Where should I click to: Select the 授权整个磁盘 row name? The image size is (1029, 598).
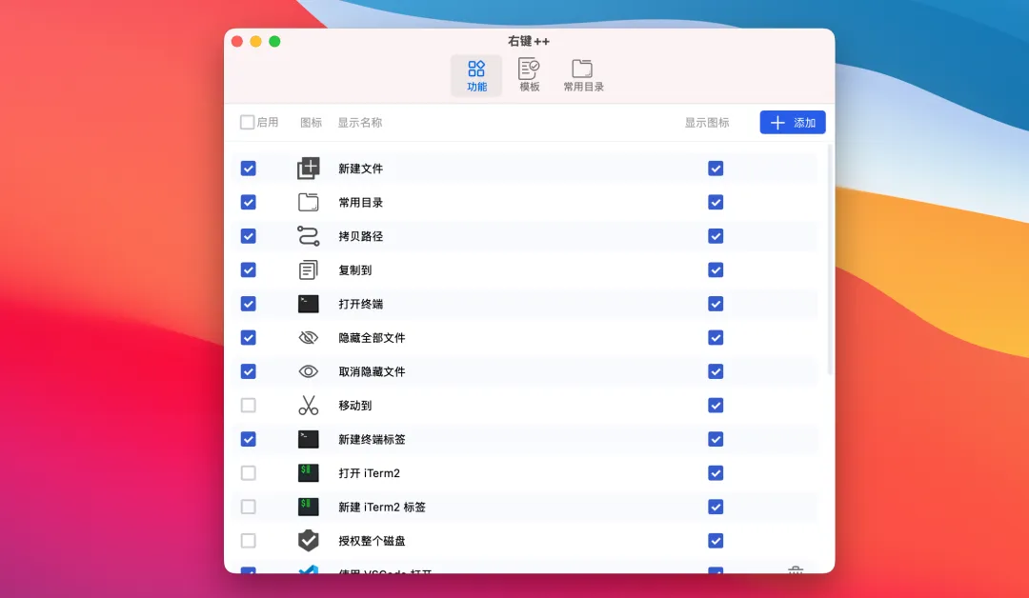click(373, 541)
